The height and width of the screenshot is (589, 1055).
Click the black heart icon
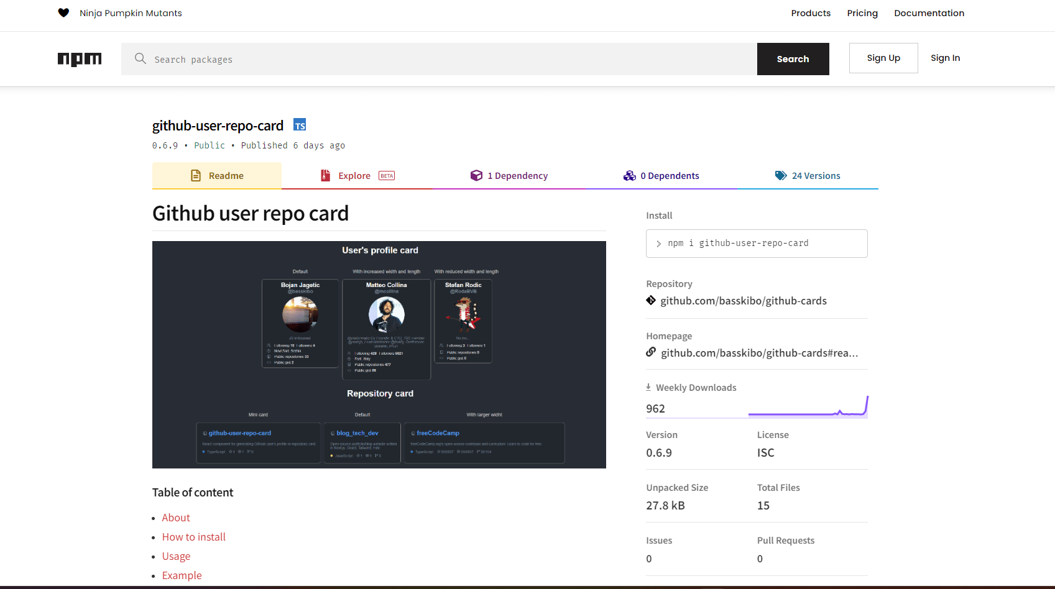(63, 13)
